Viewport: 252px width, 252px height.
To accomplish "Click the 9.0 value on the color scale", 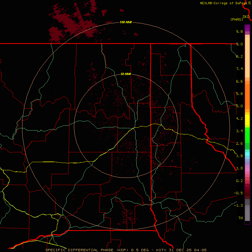I will pyautogui.click(x=239, y=44).
